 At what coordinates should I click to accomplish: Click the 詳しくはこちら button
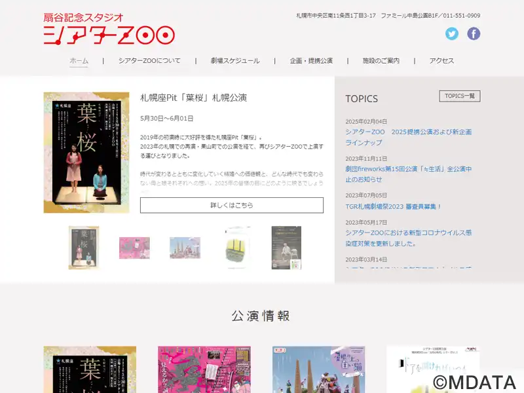click(x=232, y=205)
